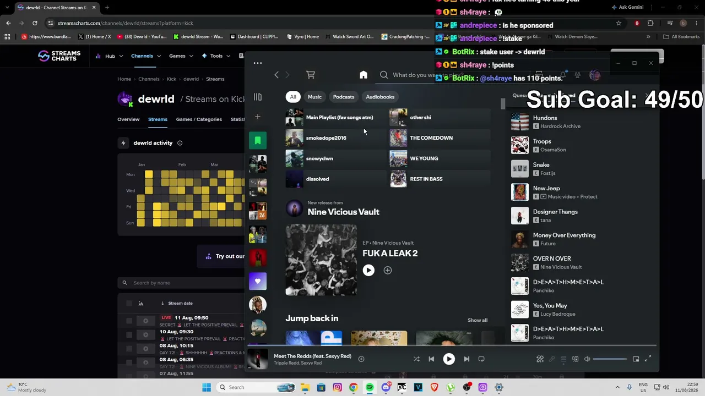
Task: Add Meet The Redds to Liked Songs
Action: click(361, 359)
